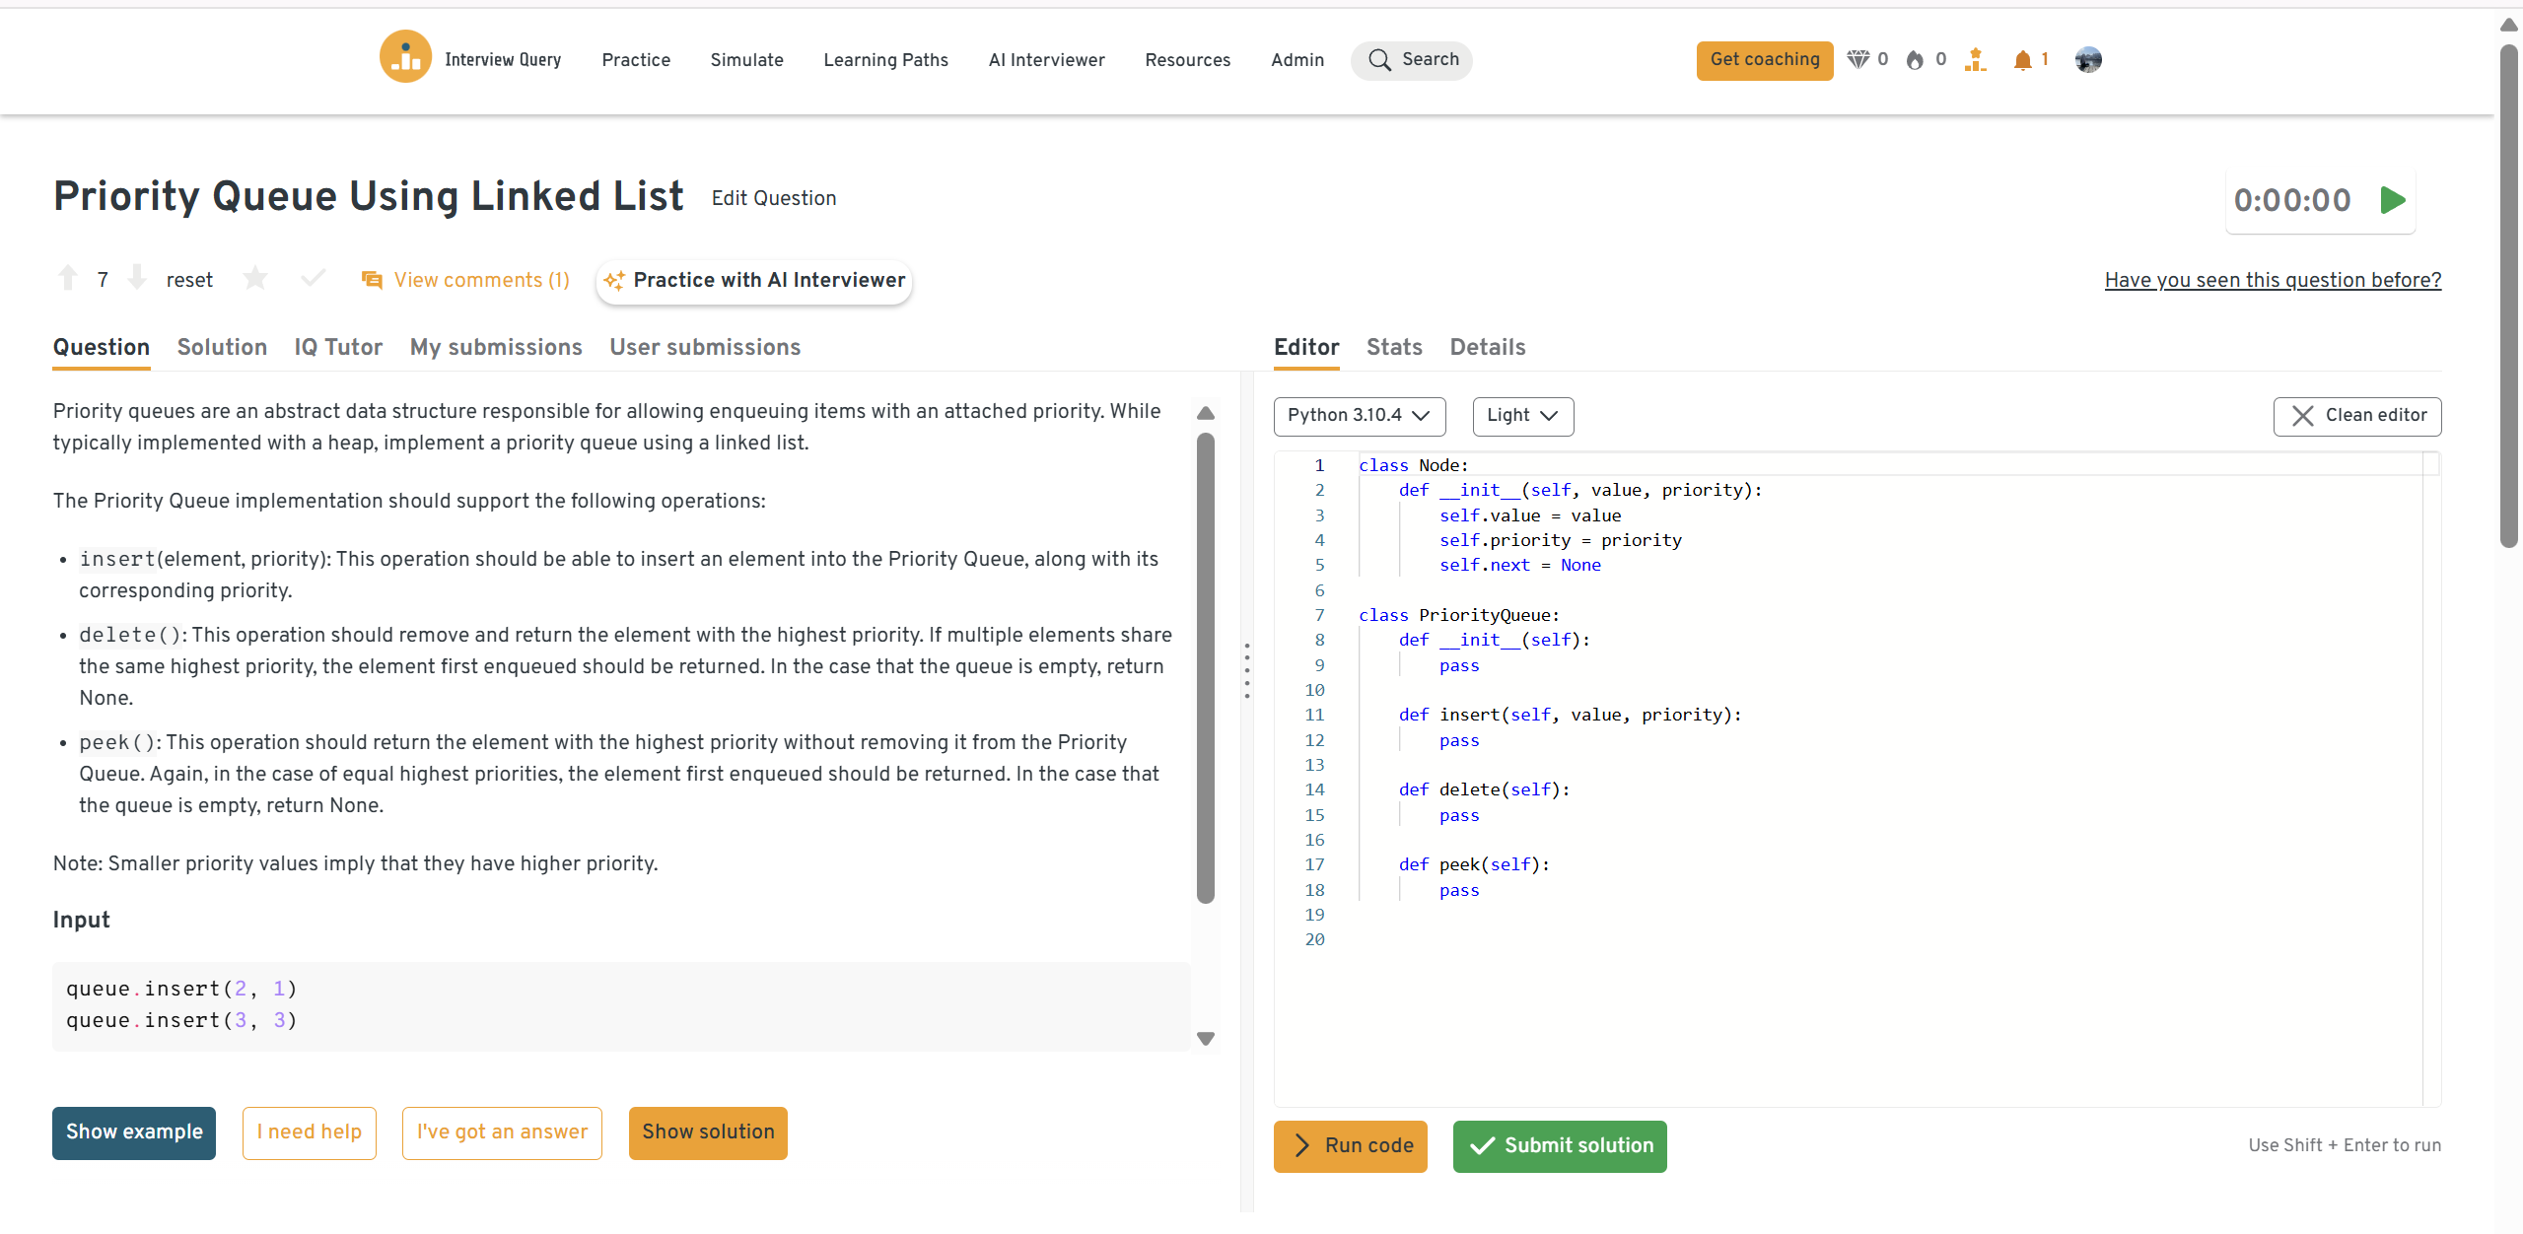Switch to the Solution tab

pyautogui.click(x=222, y=347)
